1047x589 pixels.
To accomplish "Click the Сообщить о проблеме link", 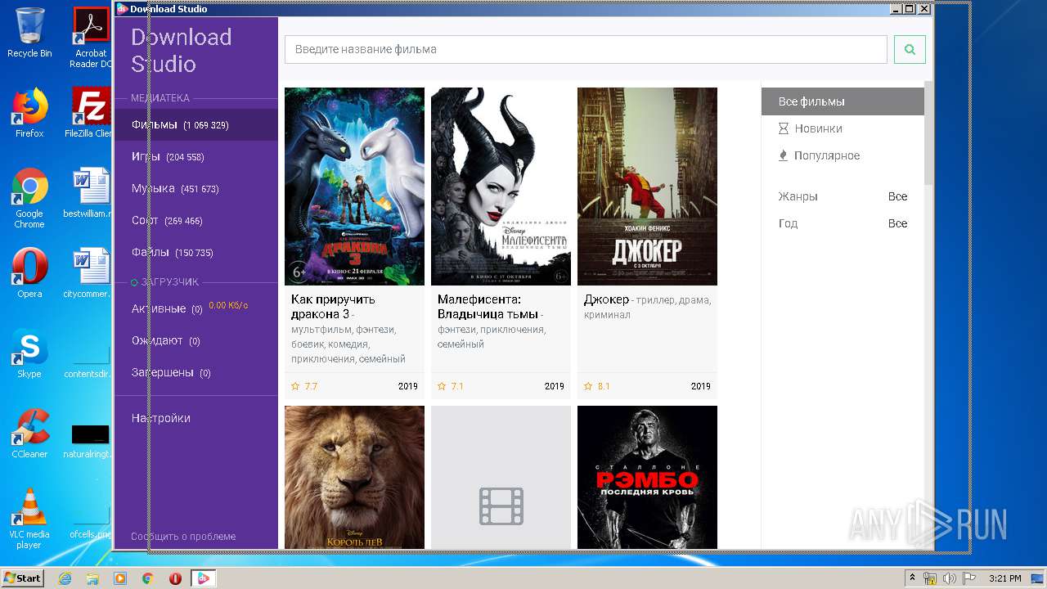I will pyautogui.click(x=183, y=537).
